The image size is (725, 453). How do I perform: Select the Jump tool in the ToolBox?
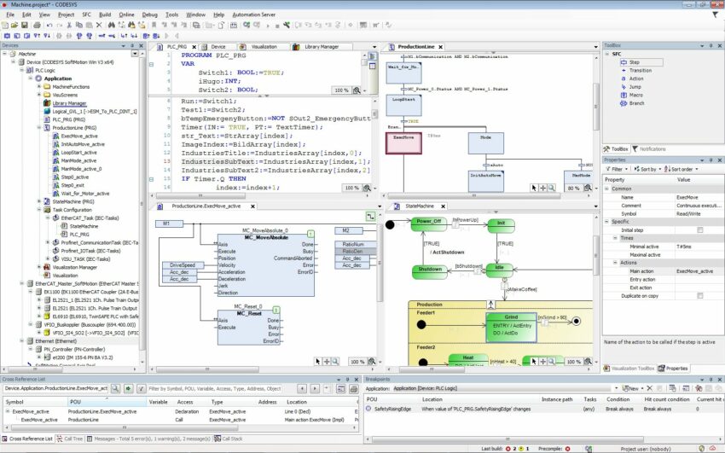click(631, 87)
